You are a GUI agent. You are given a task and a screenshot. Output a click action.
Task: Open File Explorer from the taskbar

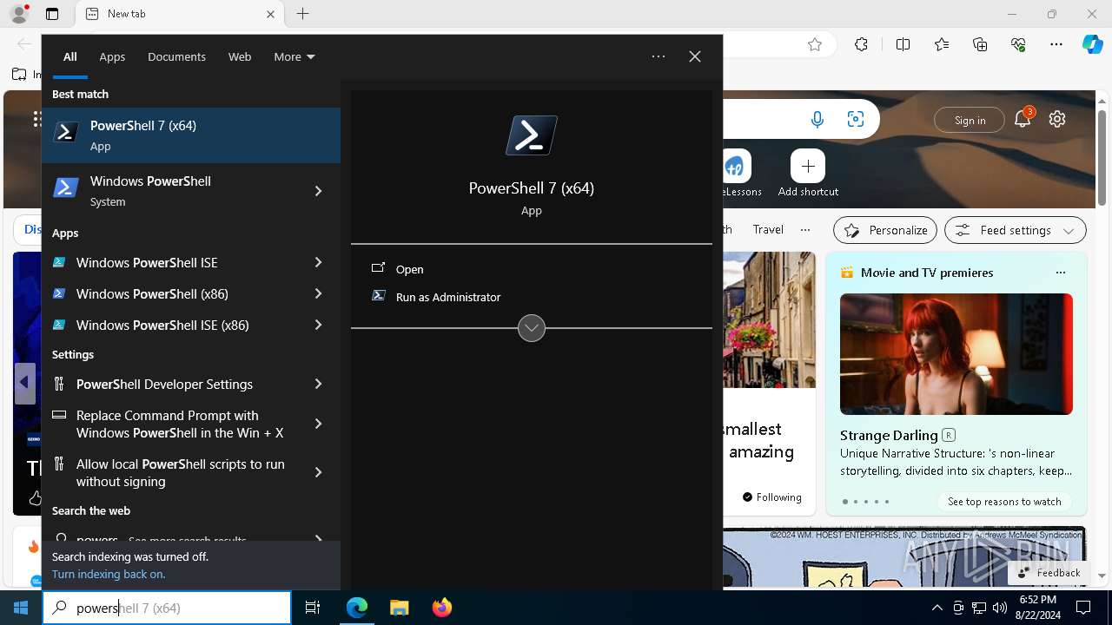click(x=399, y=608)
